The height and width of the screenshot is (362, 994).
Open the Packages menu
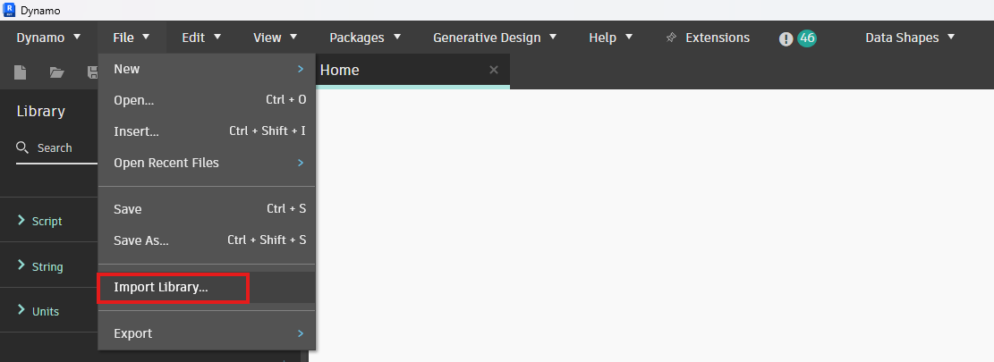365,38
